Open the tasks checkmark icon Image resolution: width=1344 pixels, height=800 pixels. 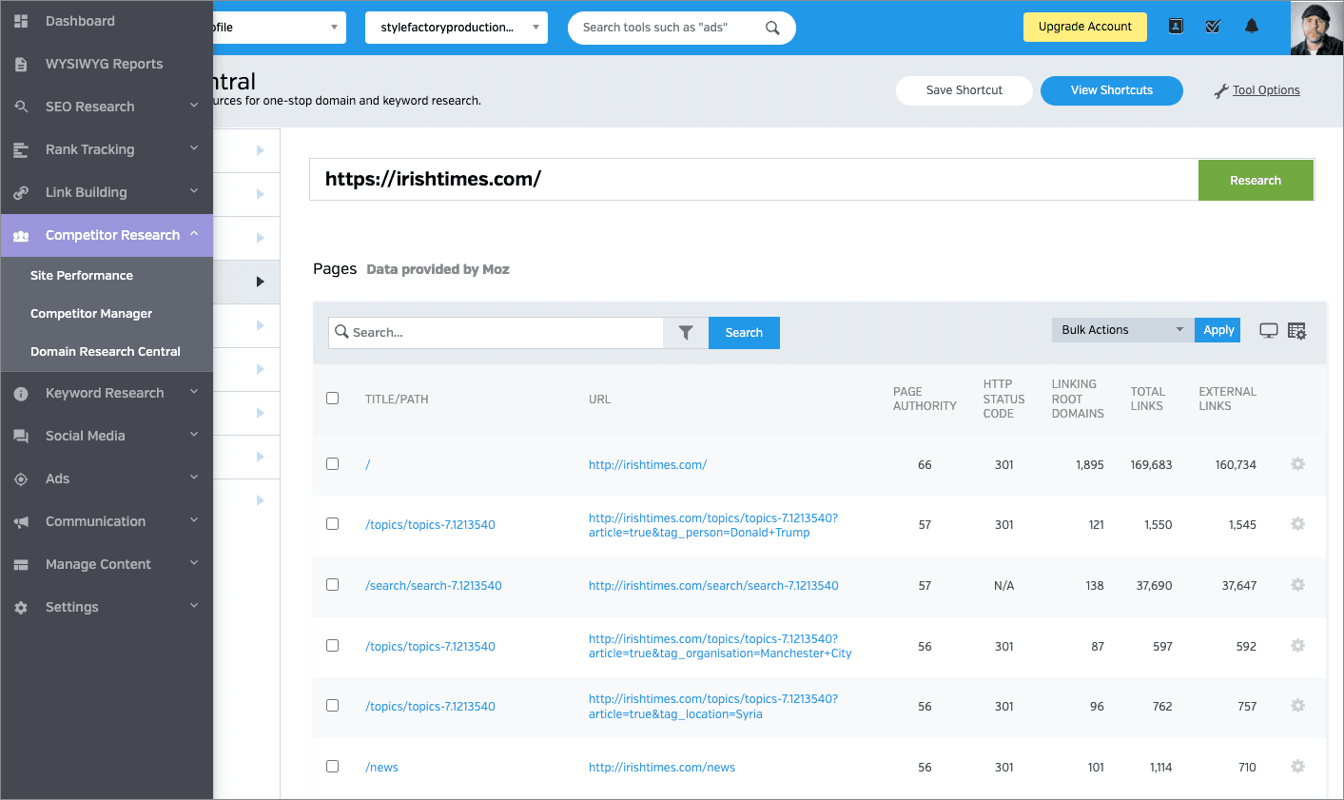(x=1213, y=27)
